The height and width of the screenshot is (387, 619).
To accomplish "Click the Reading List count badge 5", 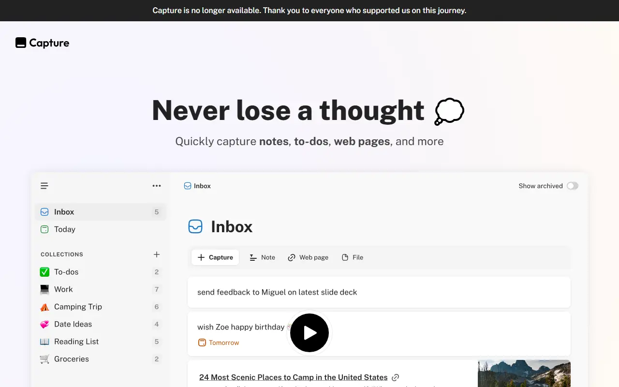I will (157, 342).
